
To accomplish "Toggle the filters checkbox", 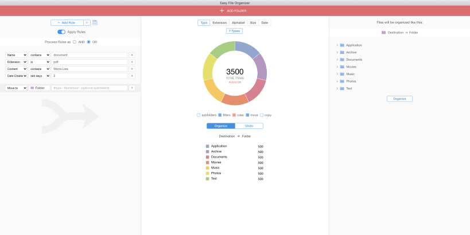I will click(x=220, y=115).
